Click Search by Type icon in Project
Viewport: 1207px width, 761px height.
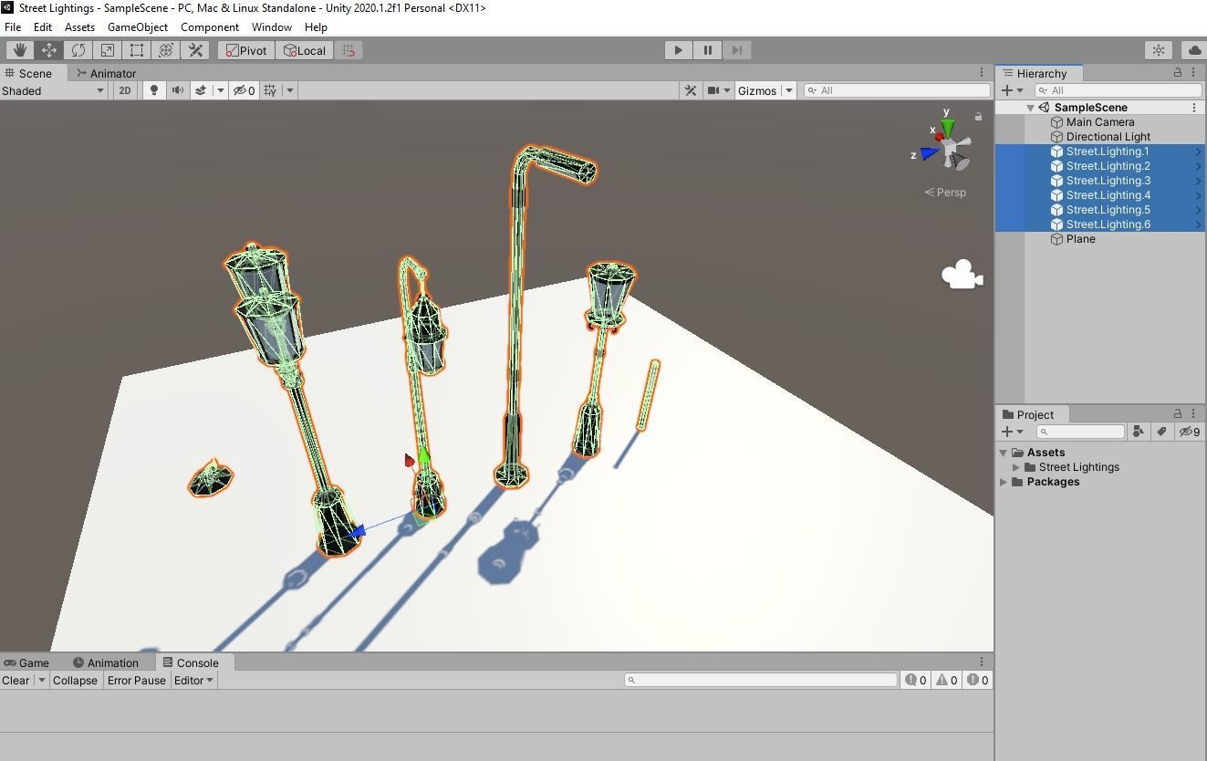point(1138,432)
